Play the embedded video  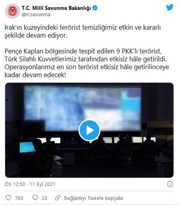tap(89, 130)
